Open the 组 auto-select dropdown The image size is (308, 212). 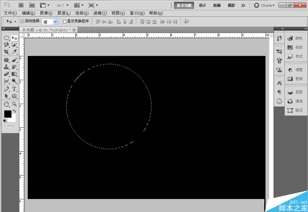pyautogui.click(x=50, y=22)
